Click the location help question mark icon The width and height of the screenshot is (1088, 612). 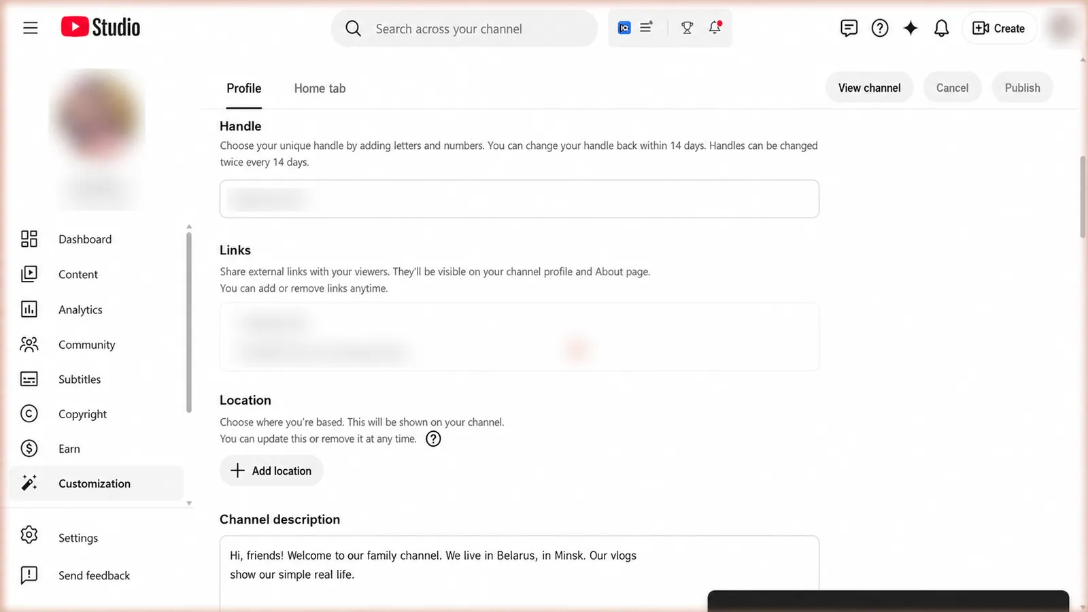click(x=433, y=439)
